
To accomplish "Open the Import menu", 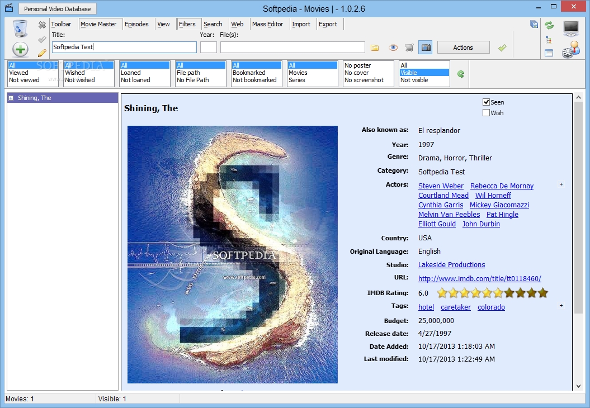I will pyautogui.click(x=301, y=24).
